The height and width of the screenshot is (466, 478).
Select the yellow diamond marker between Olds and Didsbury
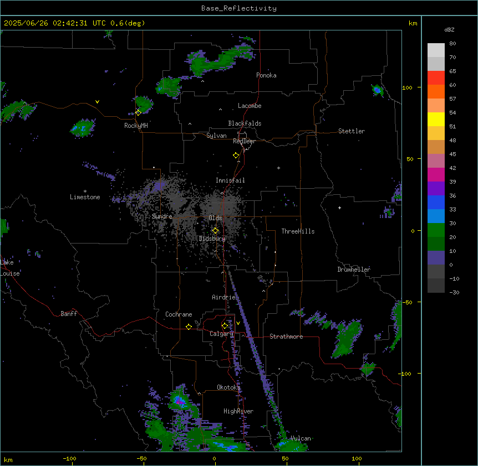click(215, 231)
